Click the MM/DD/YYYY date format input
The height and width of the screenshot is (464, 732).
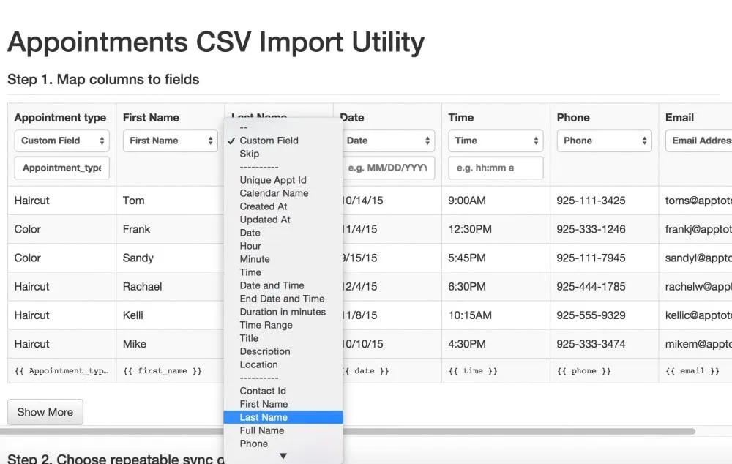click(x=387, y=168)
